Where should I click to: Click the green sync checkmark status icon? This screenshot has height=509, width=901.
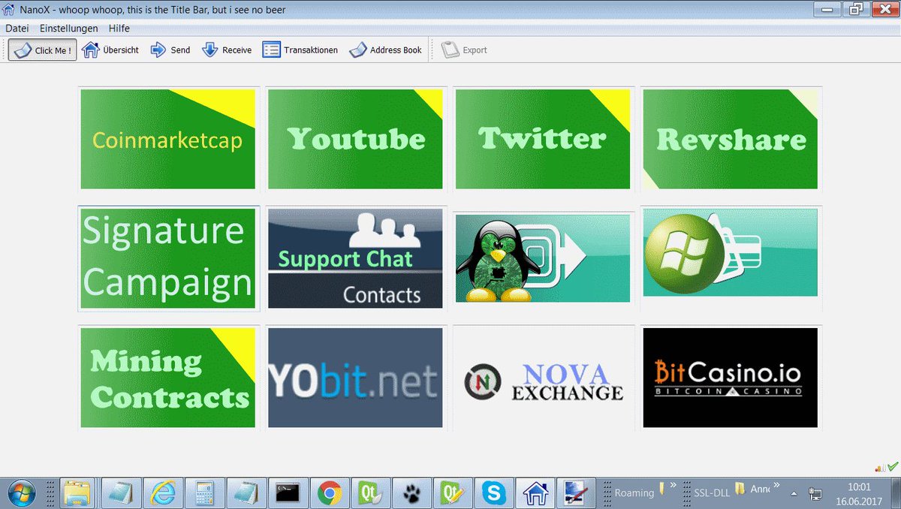tap(892, 467)
